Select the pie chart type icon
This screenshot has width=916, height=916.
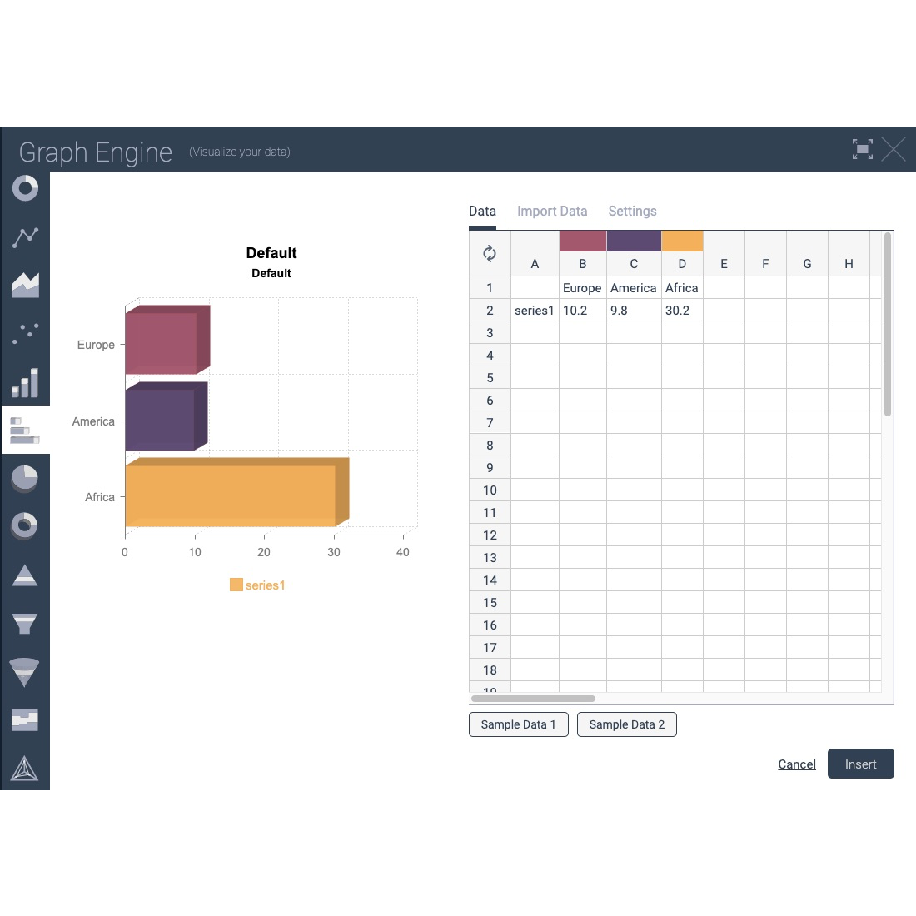click(x=25, y=477)
